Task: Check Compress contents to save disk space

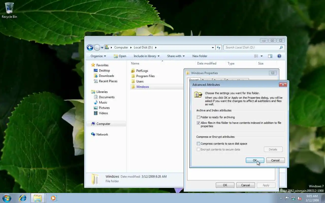Action: (199, 144)
